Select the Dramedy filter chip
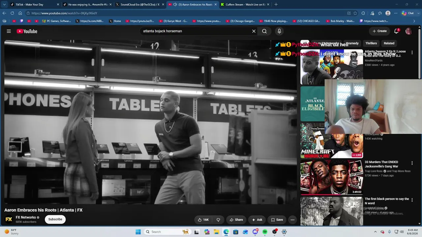Image resolution: width=422 pixels, height=237 pixels. [x=352, y=43]
